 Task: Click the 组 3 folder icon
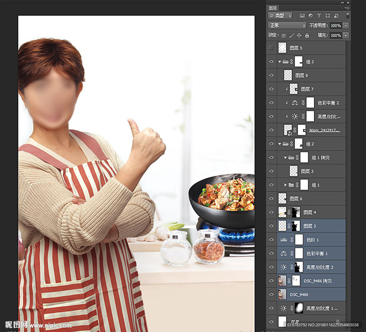pos(286,61)
